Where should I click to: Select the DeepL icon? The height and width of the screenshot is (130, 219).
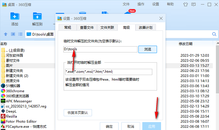[3, 111]
